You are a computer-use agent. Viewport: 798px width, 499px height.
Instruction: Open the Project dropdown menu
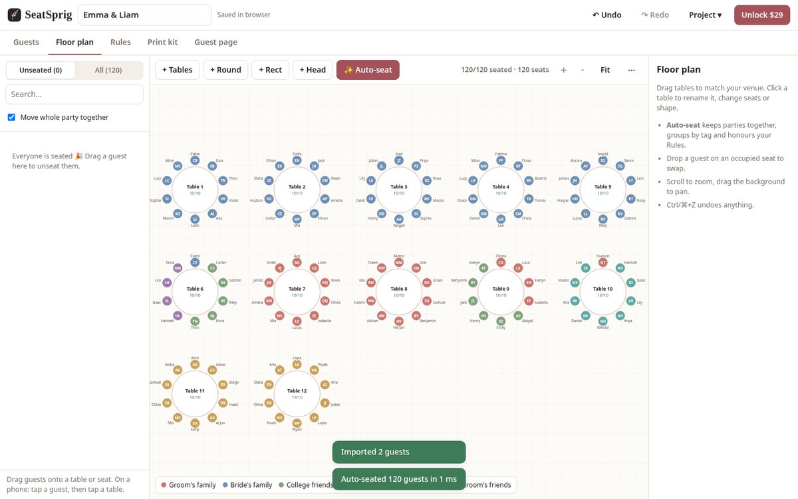(705, 15)
